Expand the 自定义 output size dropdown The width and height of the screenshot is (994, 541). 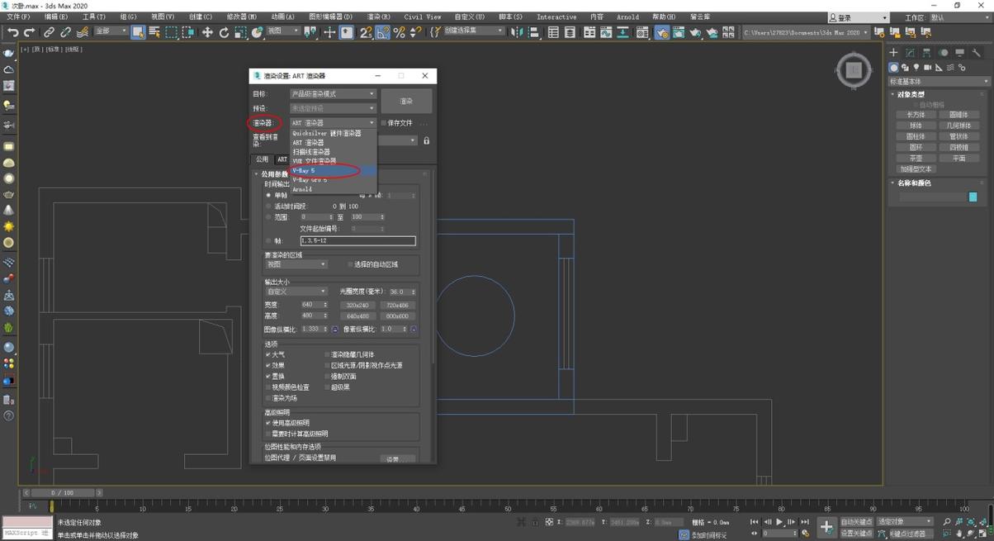[x=296, y=292]
